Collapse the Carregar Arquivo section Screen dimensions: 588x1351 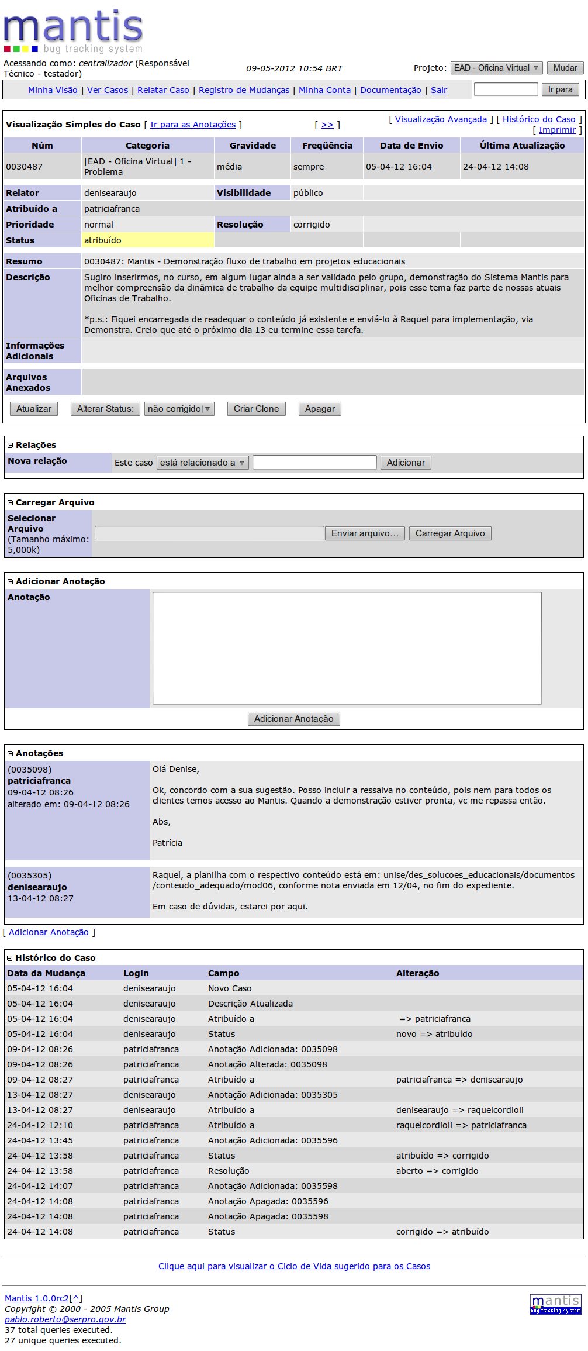tap(10, 503)
